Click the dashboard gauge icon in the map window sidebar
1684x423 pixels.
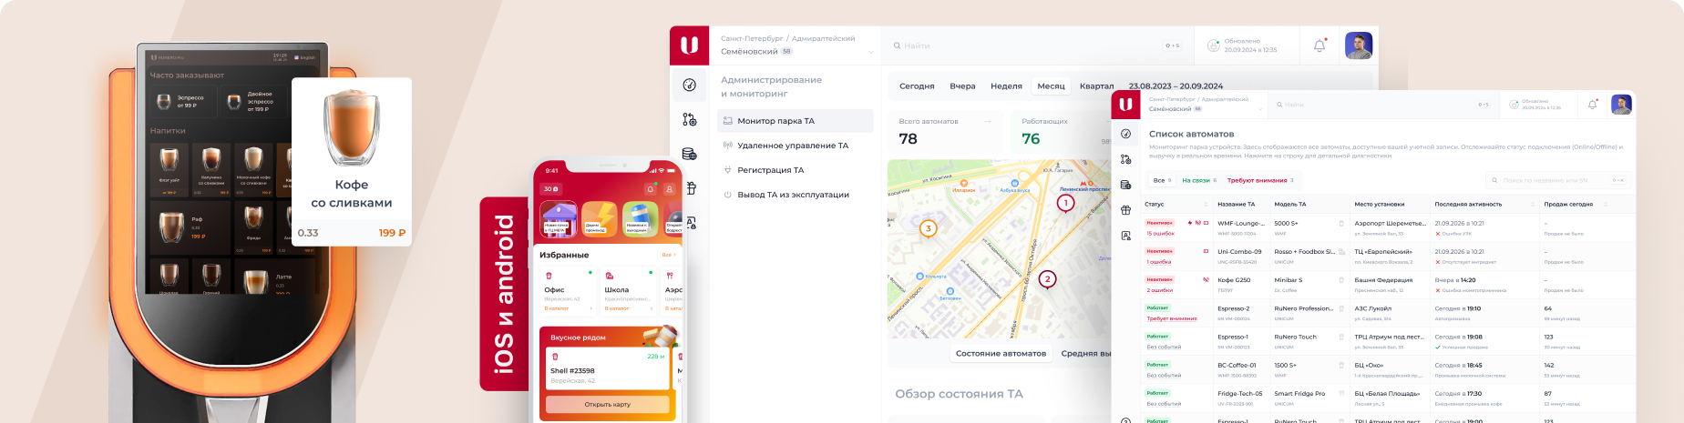pos(690,85)
